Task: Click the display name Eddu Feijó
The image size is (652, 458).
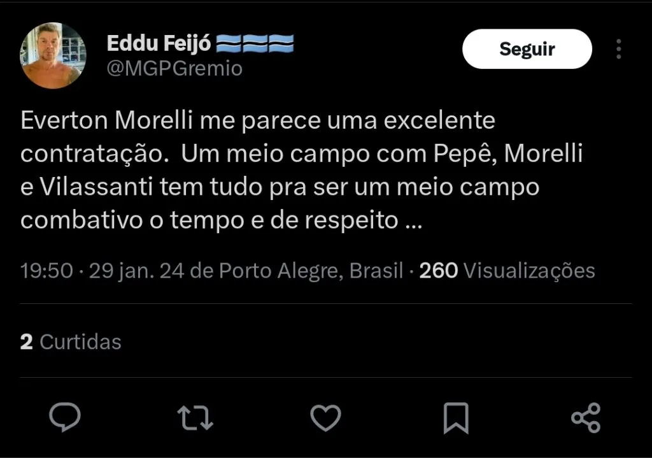Action: click(159, 43)
